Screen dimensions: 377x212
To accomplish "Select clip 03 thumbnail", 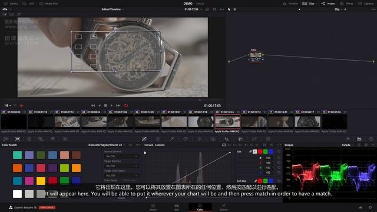I will click(67, 122).
